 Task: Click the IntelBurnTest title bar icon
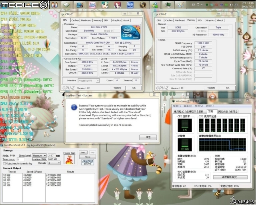[x=2, y=145]
